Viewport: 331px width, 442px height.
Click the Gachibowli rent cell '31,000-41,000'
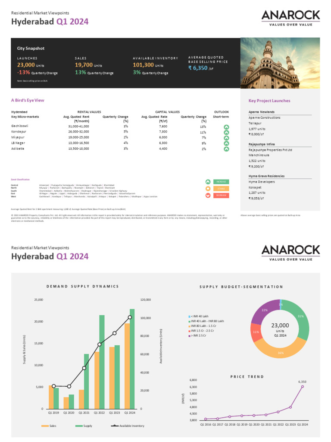pyautogui.click(x=78, y=126)
